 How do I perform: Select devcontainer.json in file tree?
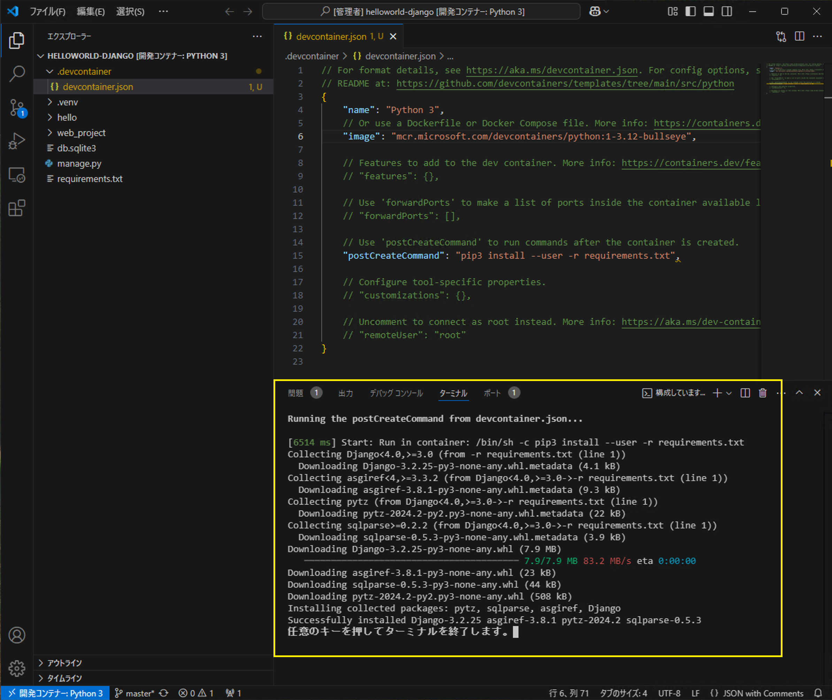coord(153,86)
